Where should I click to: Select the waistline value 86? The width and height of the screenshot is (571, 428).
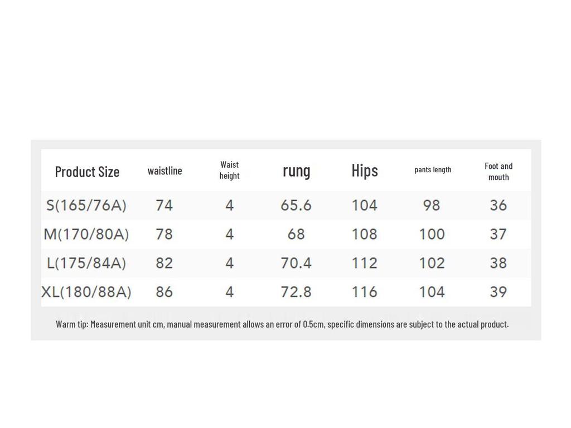click(164, 291)
